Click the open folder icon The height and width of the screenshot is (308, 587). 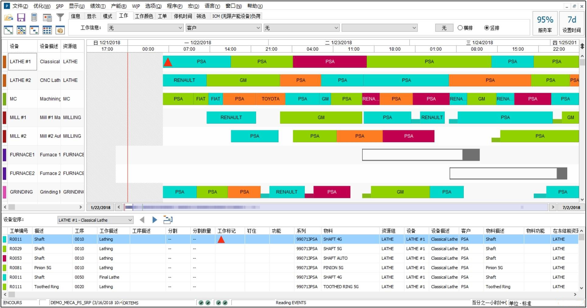[x=9, y=18]
